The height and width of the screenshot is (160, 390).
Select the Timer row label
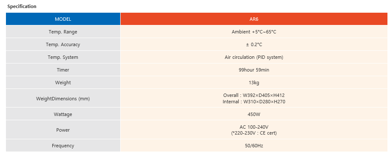63,70
